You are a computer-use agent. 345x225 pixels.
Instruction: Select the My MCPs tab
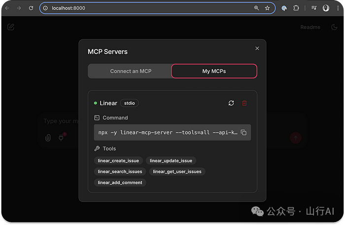214,71
